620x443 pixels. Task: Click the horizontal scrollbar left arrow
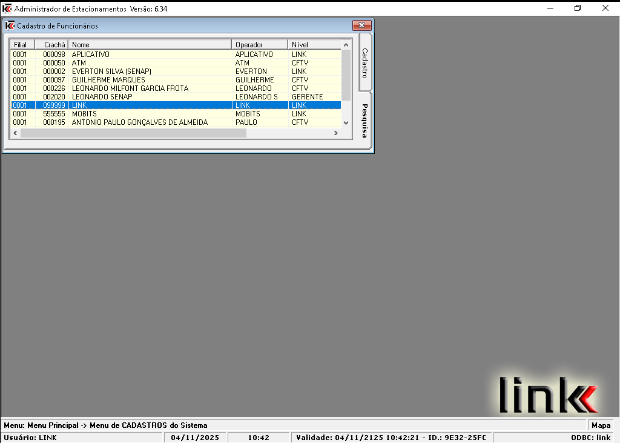tap(15, 133)
